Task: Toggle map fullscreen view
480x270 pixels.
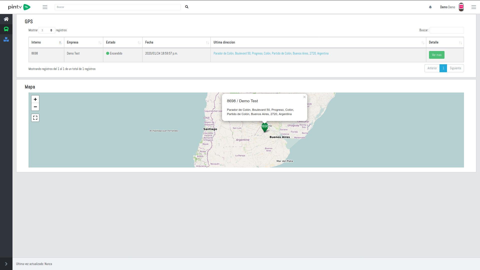Action: pos(35,118)
